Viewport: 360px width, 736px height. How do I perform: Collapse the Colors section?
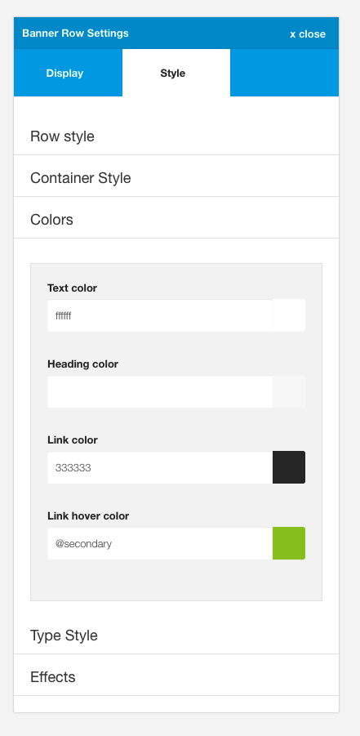pyautogui.click(x=176, y=220)
